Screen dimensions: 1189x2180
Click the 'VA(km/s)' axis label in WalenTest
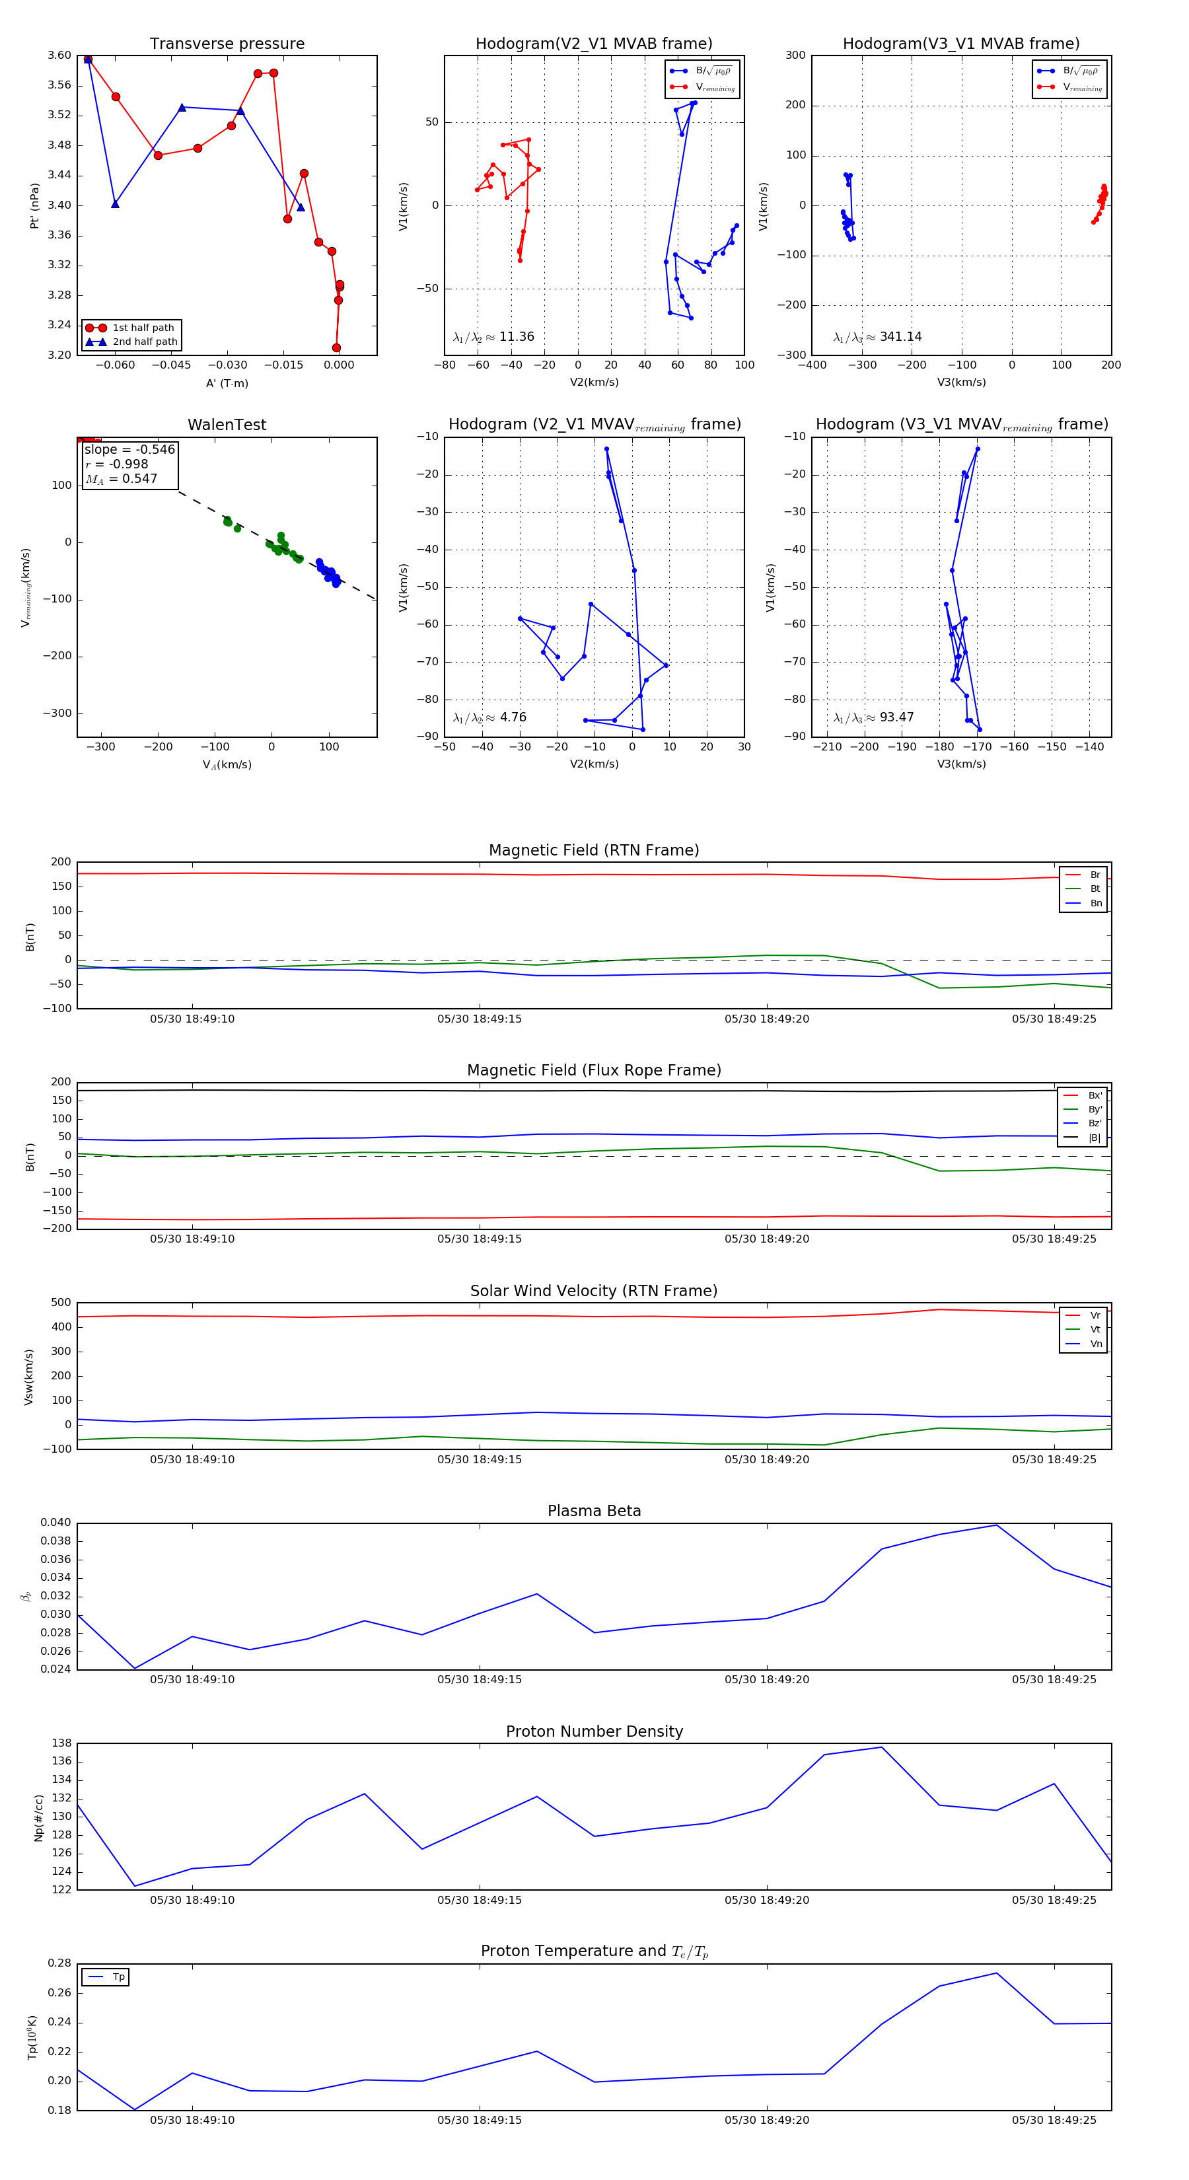click(227, 764)
